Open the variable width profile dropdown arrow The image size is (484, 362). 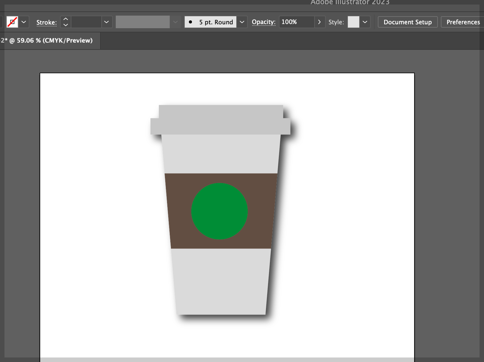(x=175, y=22)
